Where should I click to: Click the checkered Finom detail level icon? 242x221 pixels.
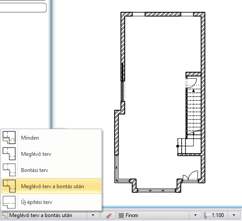[121, 215]
